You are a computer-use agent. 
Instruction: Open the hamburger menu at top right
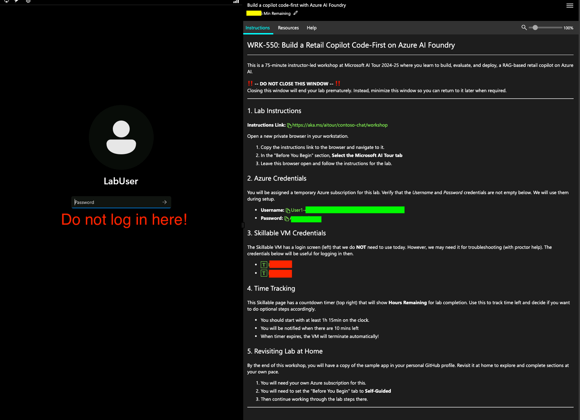point(570,6)
